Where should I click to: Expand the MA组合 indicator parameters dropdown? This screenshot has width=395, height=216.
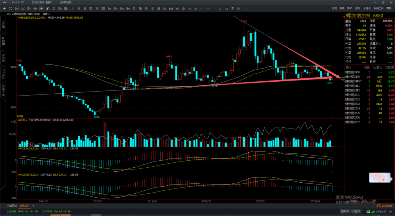click(x=45, y=17)
